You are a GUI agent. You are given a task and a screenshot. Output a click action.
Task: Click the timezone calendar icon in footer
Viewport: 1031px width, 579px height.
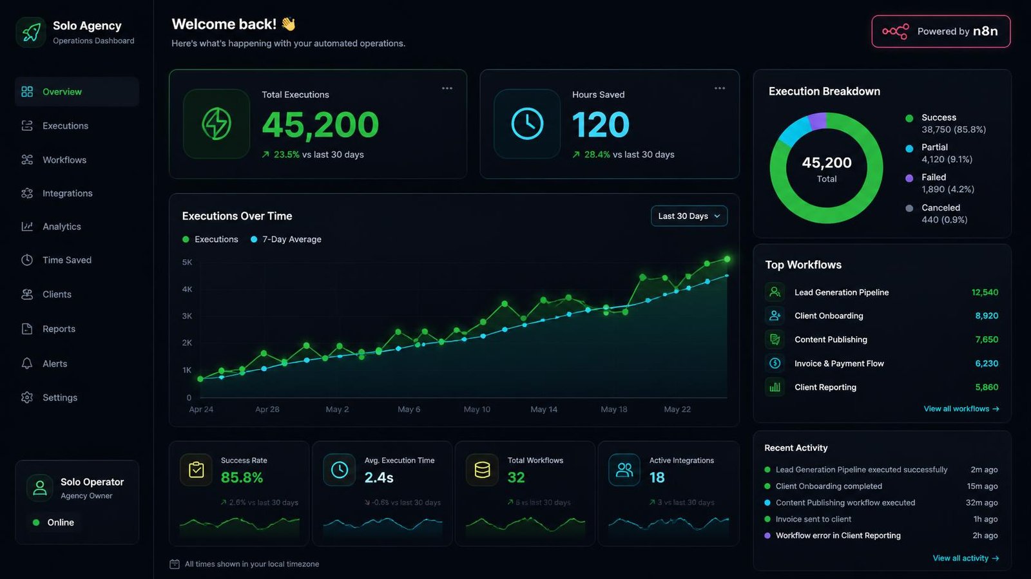[175, 564]
